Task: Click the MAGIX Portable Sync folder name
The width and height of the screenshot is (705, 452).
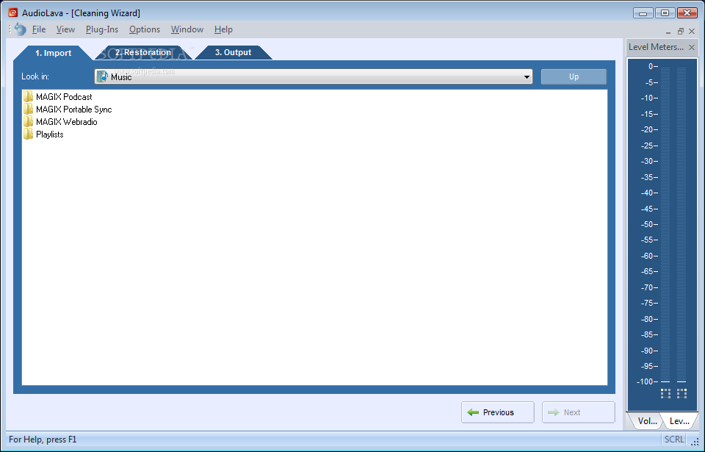Action: (x=73, y=110)
